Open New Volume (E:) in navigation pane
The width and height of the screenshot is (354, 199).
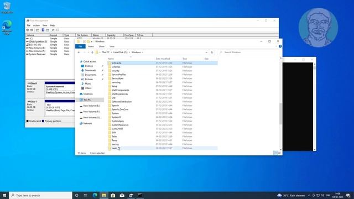(91, 106)
